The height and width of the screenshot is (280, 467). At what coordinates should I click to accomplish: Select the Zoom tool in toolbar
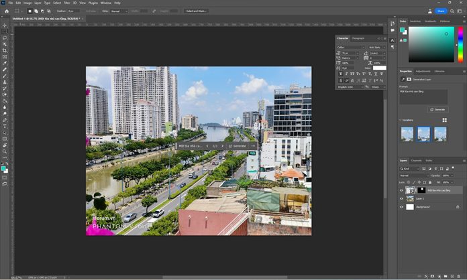tap(5, 151)
